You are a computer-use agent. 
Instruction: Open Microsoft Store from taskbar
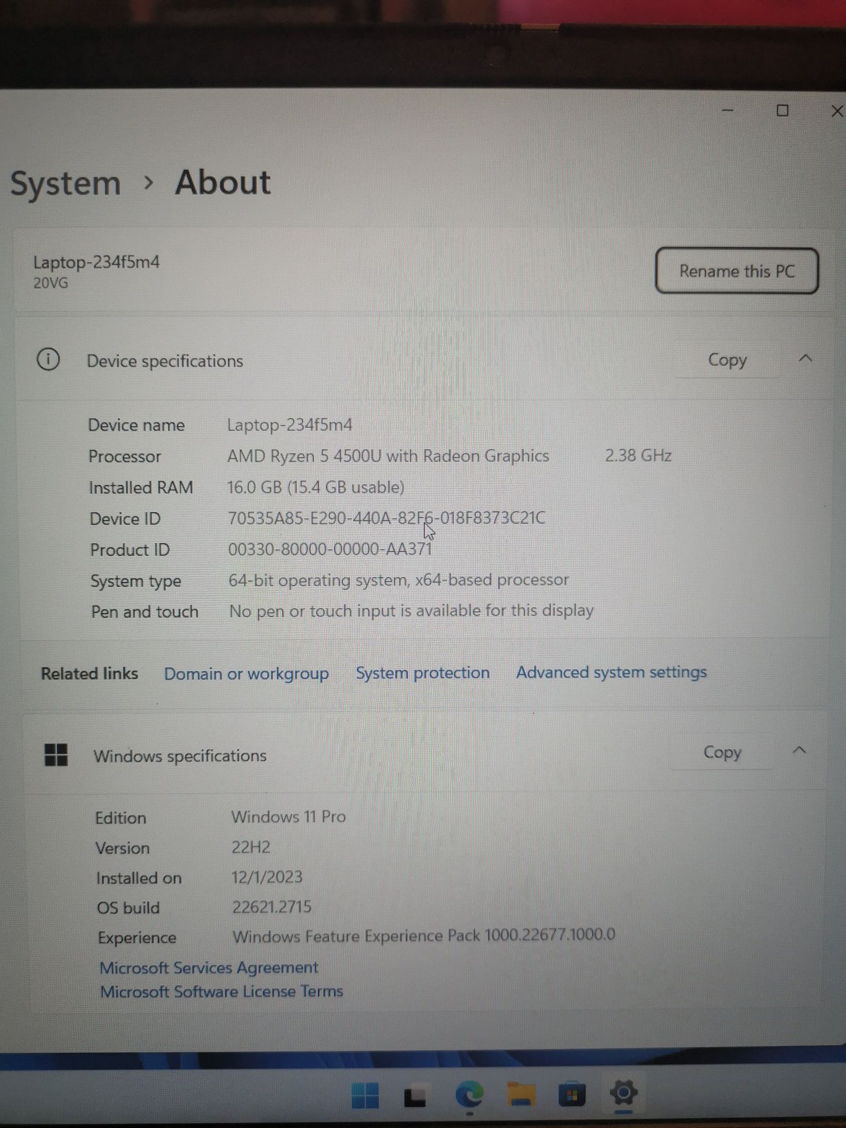(x=572, y=1095)
